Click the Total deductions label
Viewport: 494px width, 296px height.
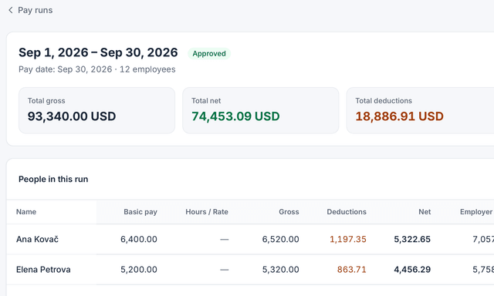click(x=384, y=101)
